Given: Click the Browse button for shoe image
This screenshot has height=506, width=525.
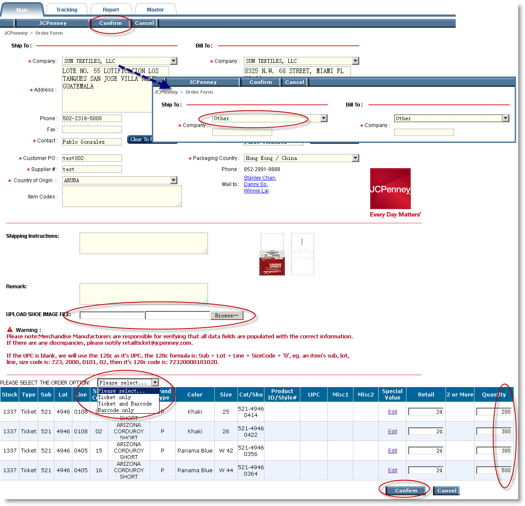Looking at the screenshot, I should (x=227, y=316).
